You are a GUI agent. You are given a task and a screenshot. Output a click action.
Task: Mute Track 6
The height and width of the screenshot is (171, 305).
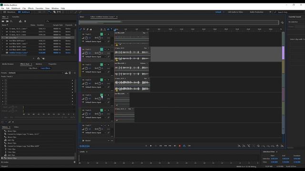click(x=102, y=110)
